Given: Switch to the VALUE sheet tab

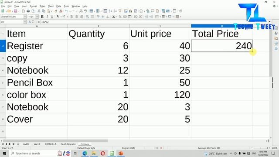Looking at the screenshot, I should tap(37, 144).
